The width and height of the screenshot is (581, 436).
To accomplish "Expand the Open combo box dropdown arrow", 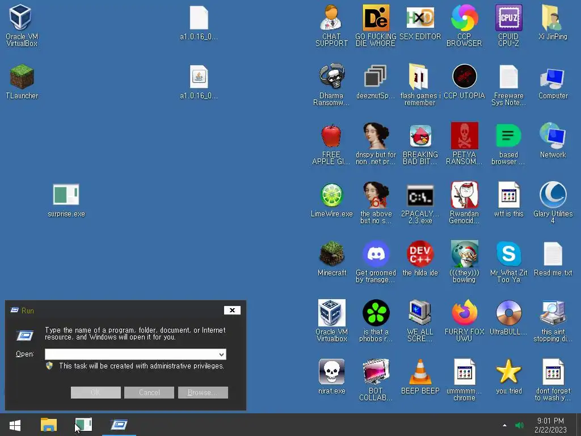I will pos(221,354).
